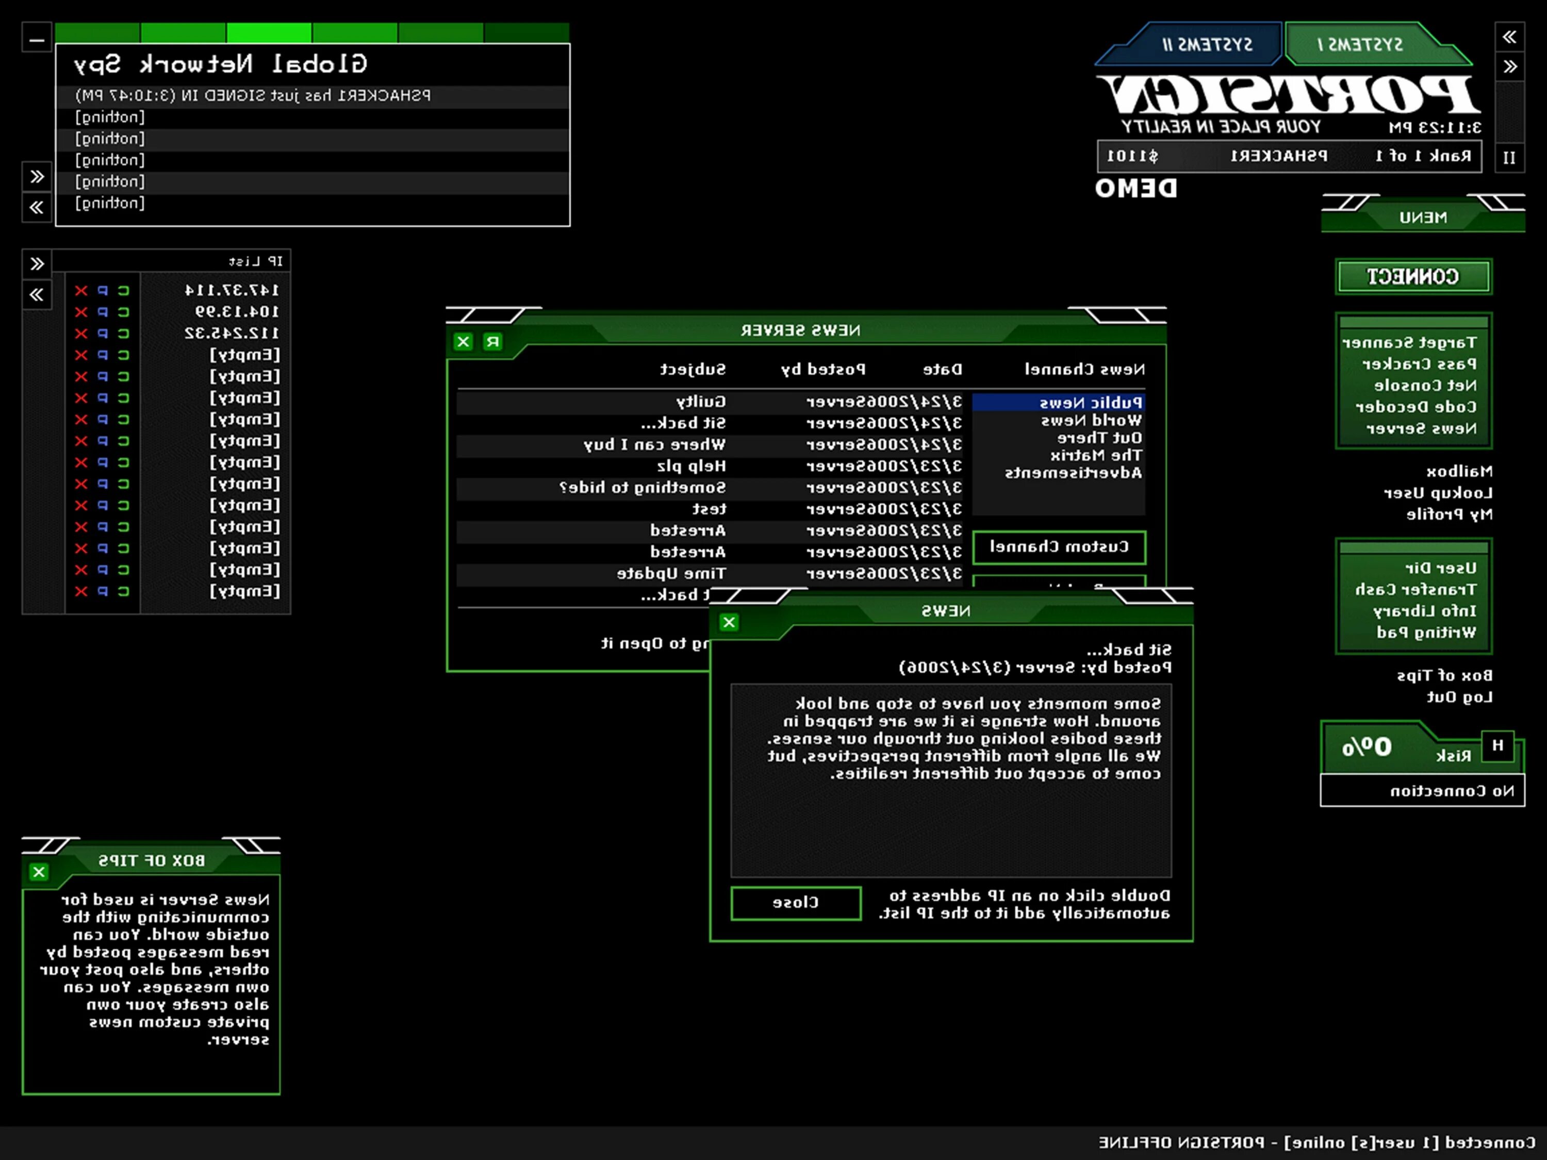Open the 'Guilty' news post
This screenshot has width=1547, height=1160.
coord(709,402)
